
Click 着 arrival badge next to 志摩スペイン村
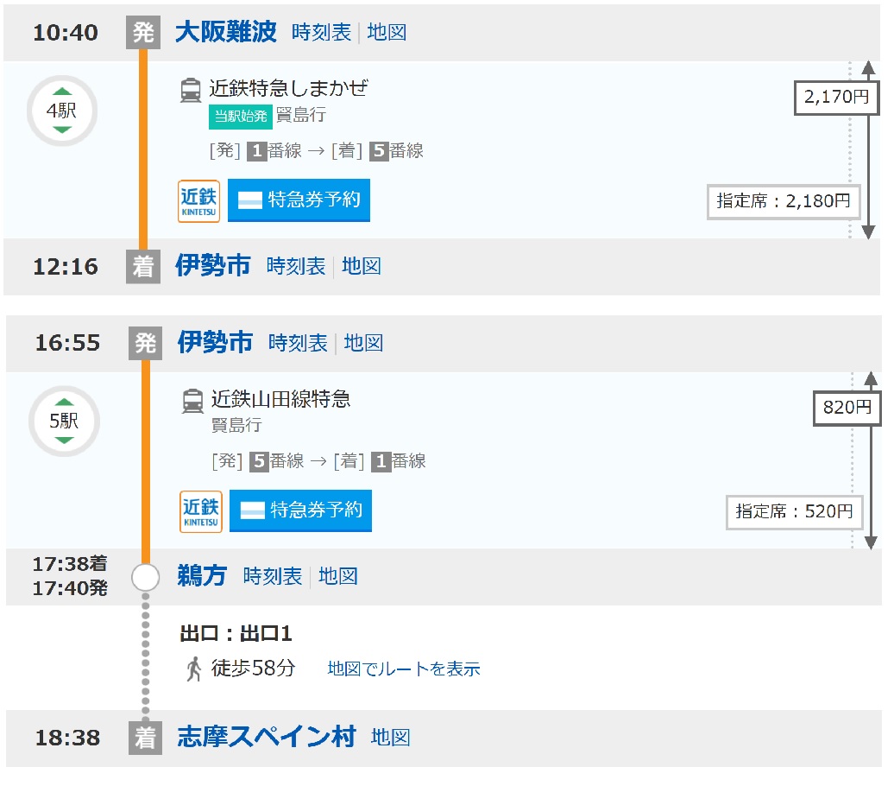[x=145, y=738]
